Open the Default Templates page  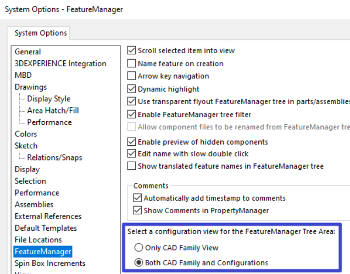pos(46,228)
